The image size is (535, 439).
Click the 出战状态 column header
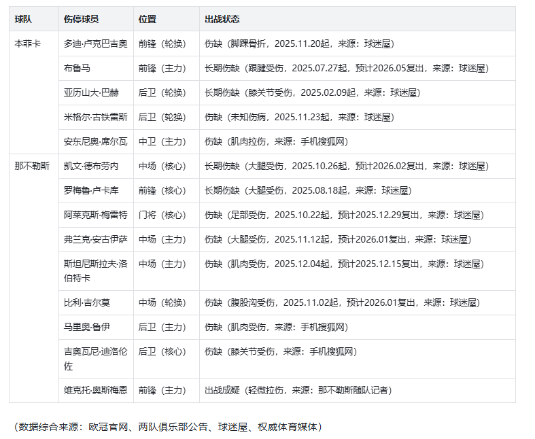click(222, 19)
